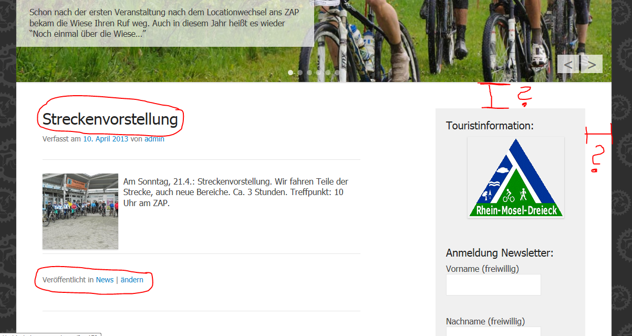
Task: Open the Rhein-Mosel-Dreieck tourist information logo
Action: pyautogui.click(x=516, y=178)
